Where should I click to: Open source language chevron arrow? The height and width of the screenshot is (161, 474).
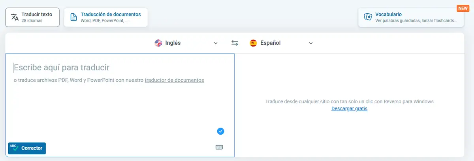[216, 43]
